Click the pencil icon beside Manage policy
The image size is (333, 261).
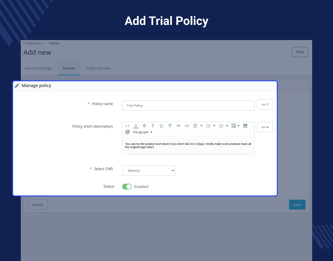(x=17, y=86)
